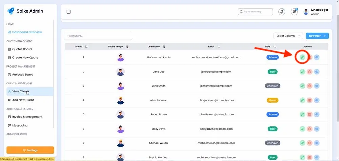The height and width of the screenshot is (161, 339).
Task: Toggle the sidebar collapse icon in header
Action: pyautogui.click(x=68, y=12)
